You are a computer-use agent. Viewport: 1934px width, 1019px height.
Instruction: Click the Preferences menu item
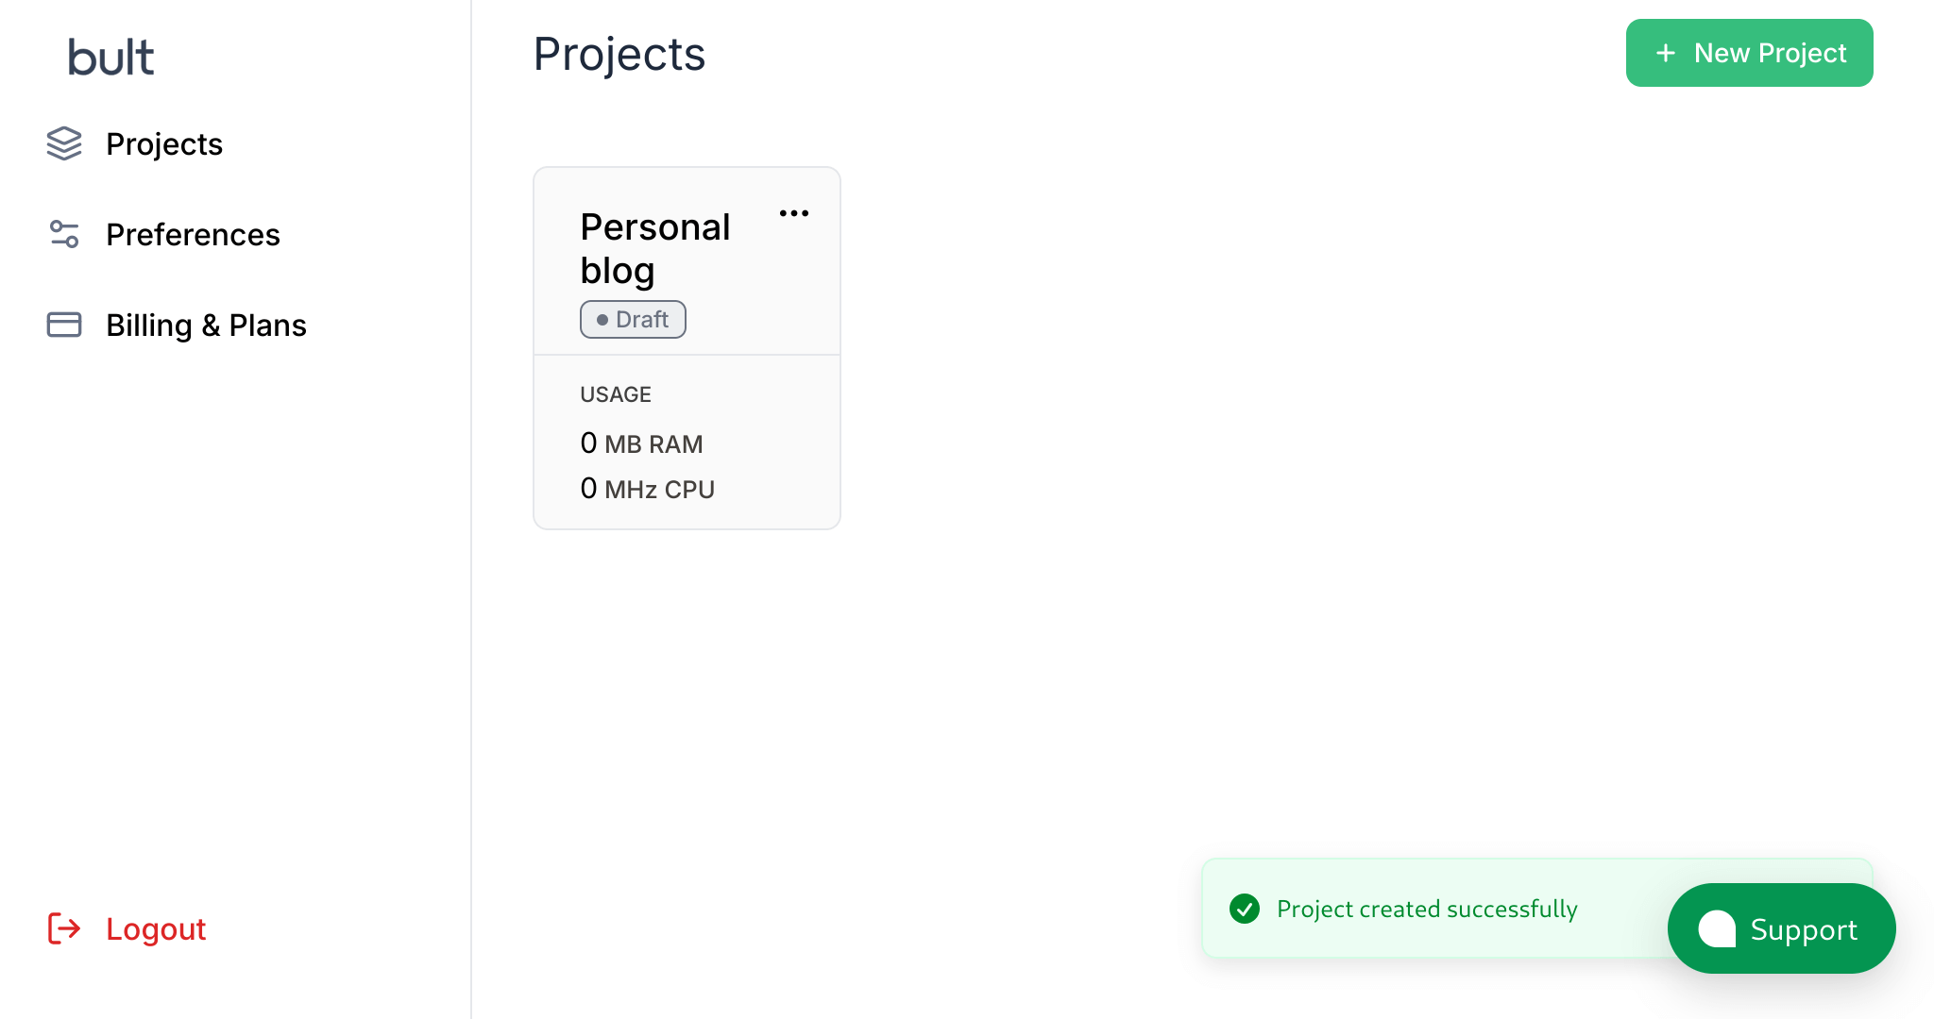coord(194,234)
